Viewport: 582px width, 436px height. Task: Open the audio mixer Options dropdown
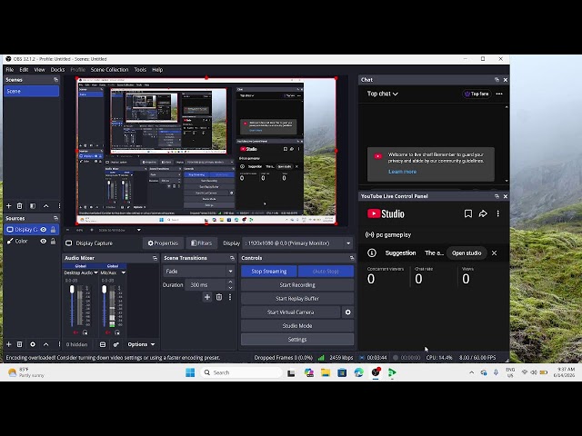tap(141, 344)
